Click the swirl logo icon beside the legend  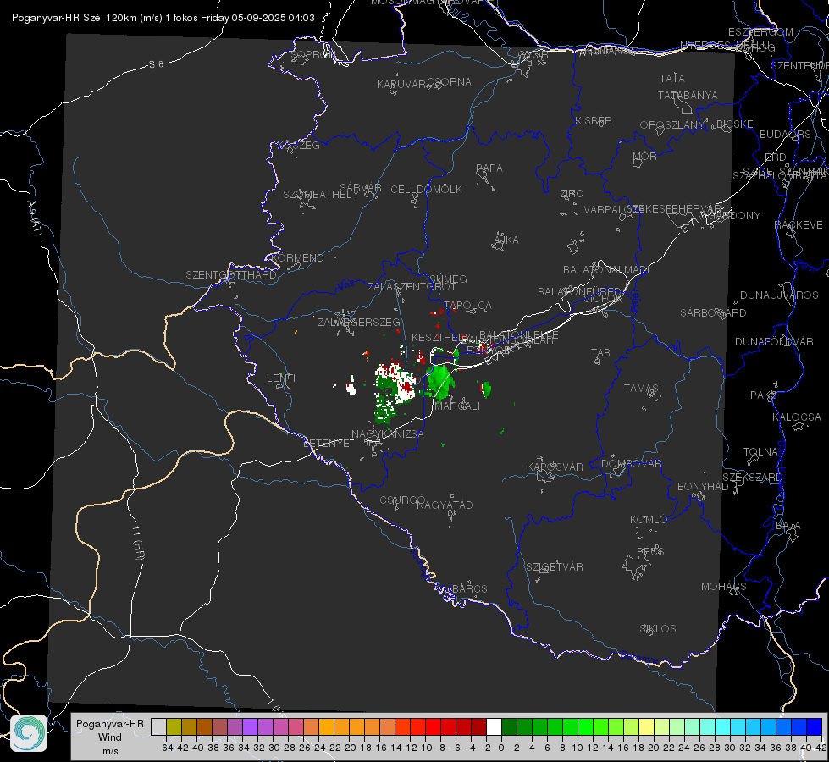coord(29,733)
